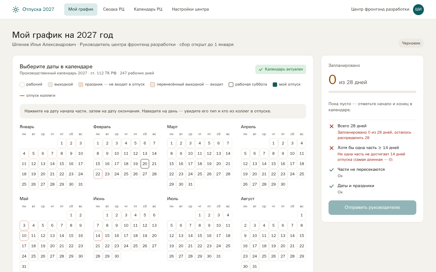Screen dimensions: 436x272
Task: Submit with Отправить руководителю button
Action: click(372, 208)
